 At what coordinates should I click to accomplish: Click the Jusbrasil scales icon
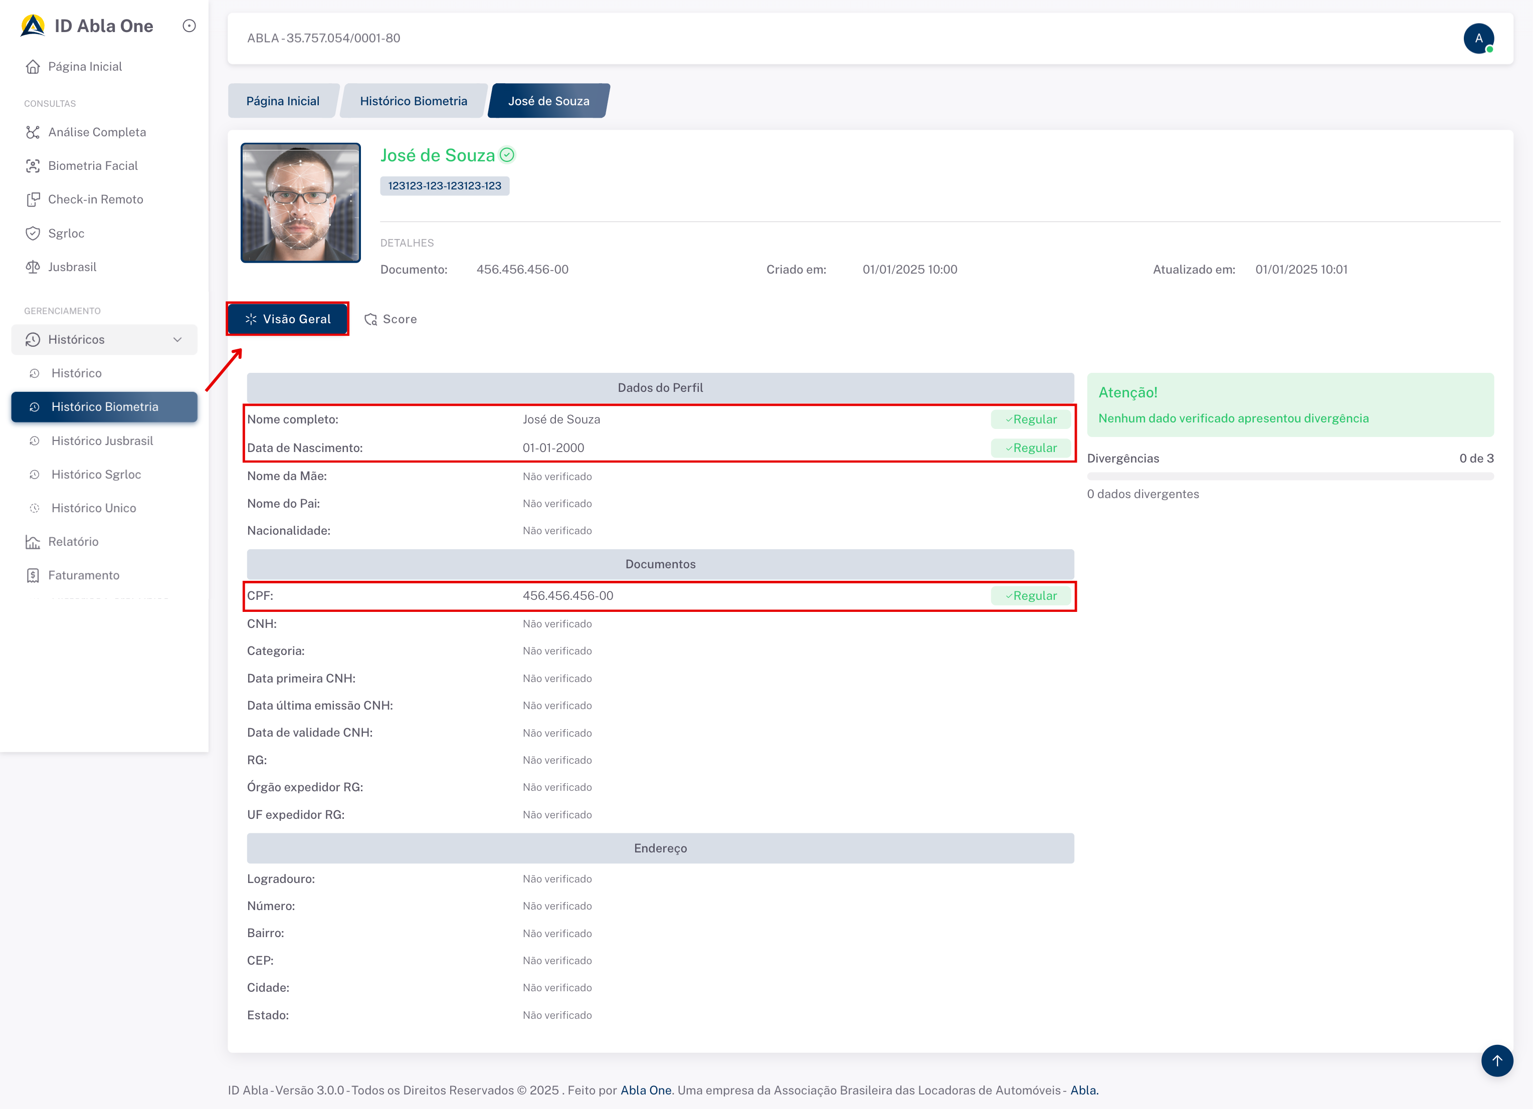[33, 267]
